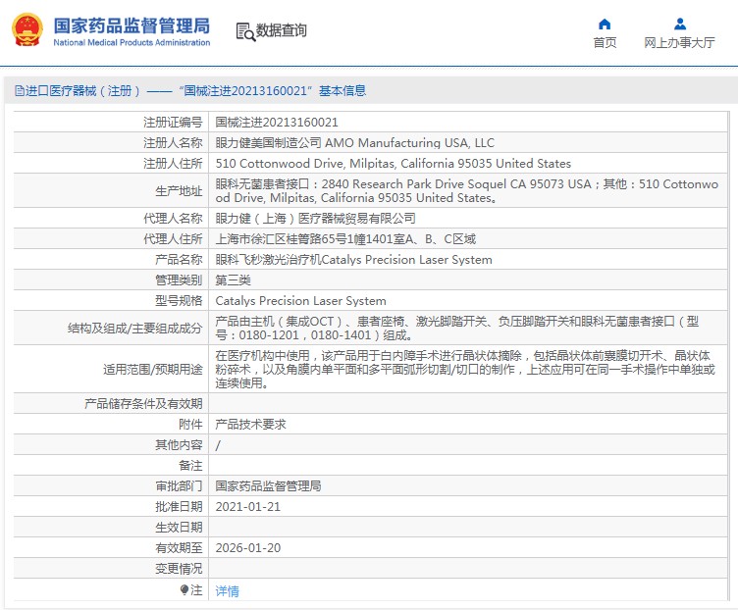The image size is (738, 610).
Task: Click the lightbulb icon beside 注
Action: [x=184, y=589]
